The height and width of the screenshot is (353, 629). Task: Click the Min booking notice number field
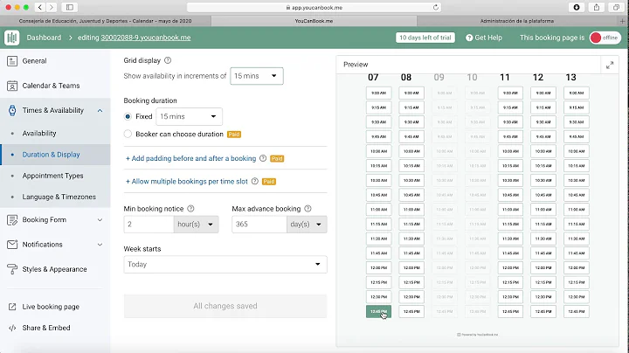click(149, 225)
